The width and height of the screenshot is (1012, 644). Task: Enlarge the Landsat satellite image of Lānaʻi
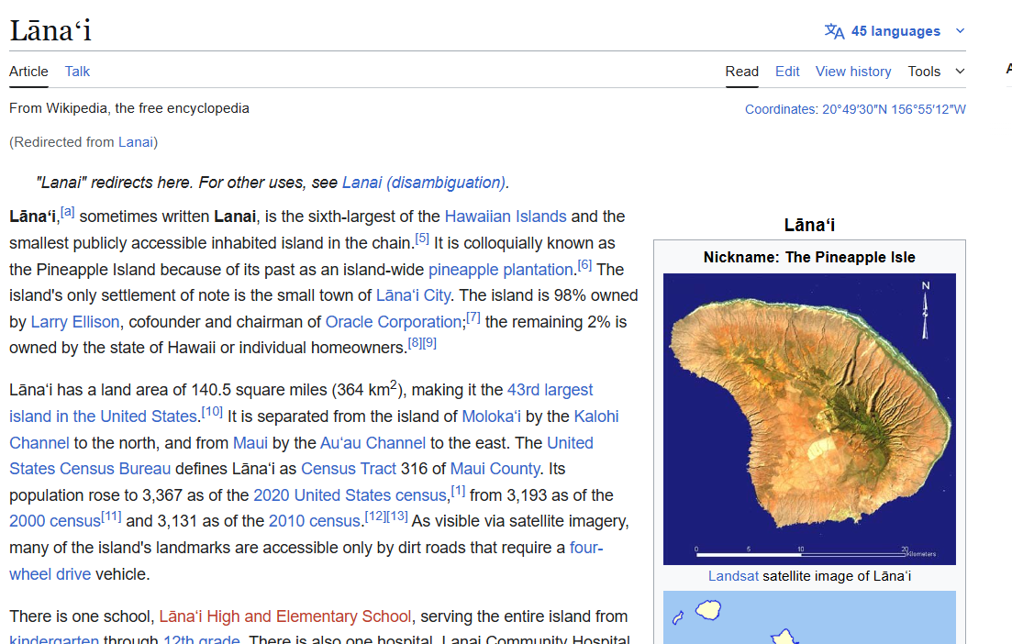tap(809, 419)
